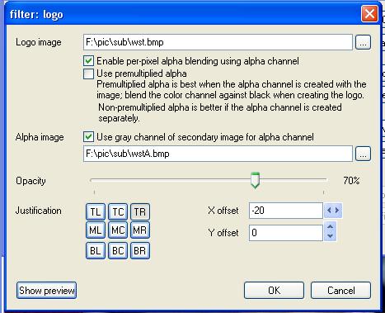Select BR bottom-right justification

click(140, 250)
